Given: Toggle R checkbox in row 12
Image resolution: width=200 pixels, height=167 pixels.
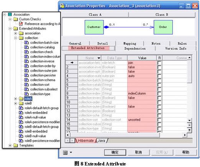Looking at the screenshot, I should click(x=159, y=111).
